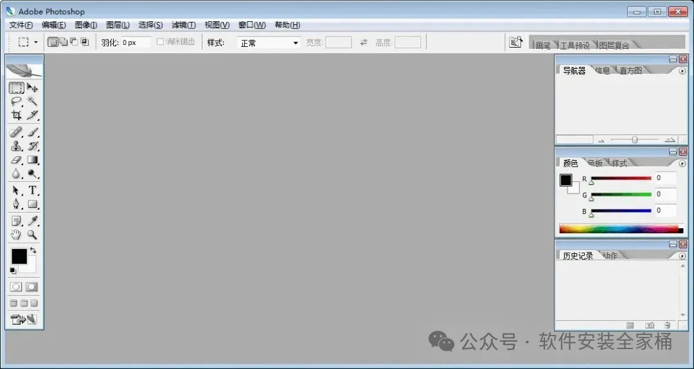The image size is (694, 369).
Task: Select the Healing Brush tool
Action: [x=16, y=132]
